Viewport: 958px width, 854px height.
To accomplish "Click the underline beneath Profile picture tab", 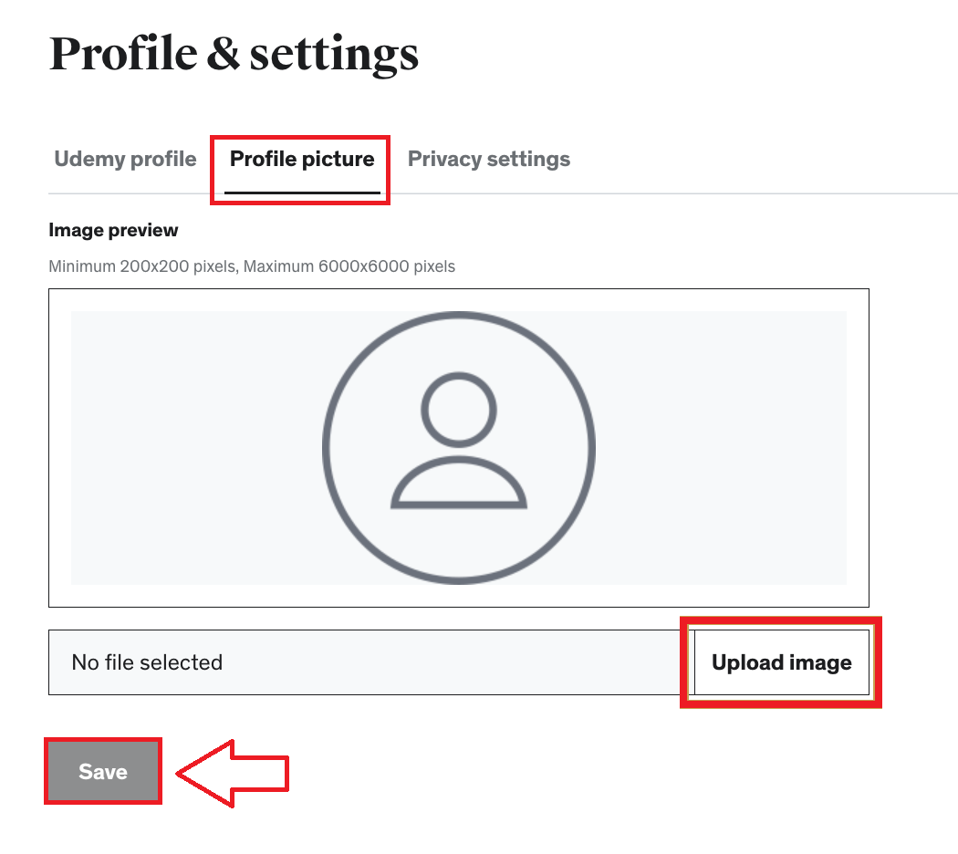I will point(301,192).
